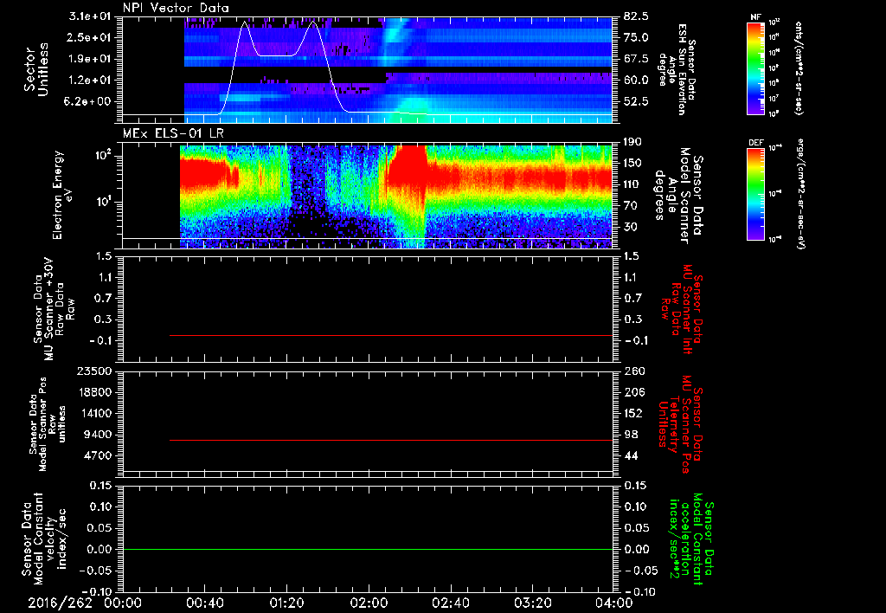Select the 'NPI Vector Data' panel title
The width and height of the screenshot is (886, 613).
(x=176, y=8)
